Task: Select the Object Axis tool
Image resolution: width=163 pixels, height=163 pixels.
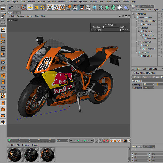Action: (3, 36)
